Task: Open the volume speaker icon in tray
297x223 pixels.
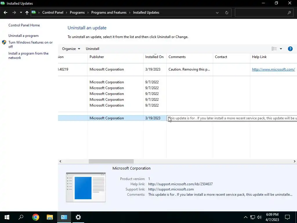Action: click(259, 217)
